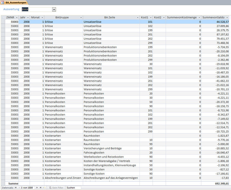Go to the previous record
The height and width of the screenshot is (190, 231).
coord(19,188)
